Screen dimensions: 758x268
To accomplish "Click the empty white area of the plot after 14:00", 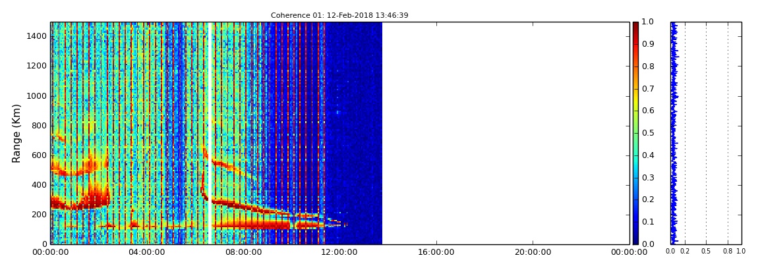I will [x=505, y=133].
